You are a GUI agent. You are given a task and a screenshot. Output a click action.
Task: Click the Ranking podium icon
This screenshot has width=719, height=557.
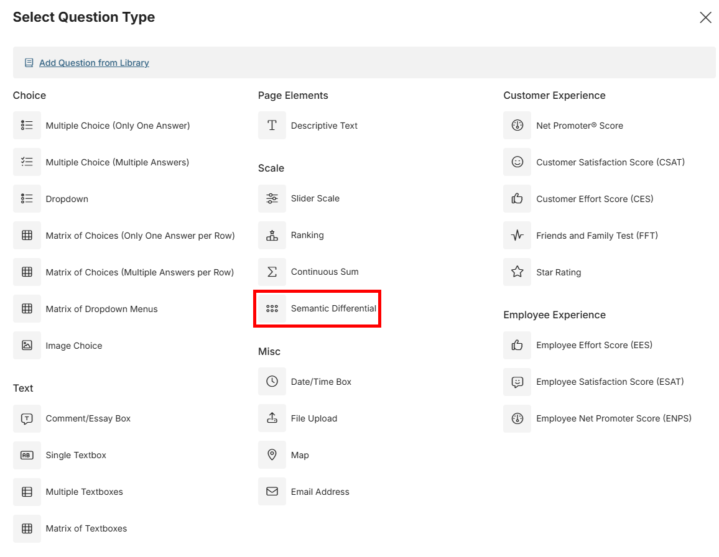click(x=272, y=235)
